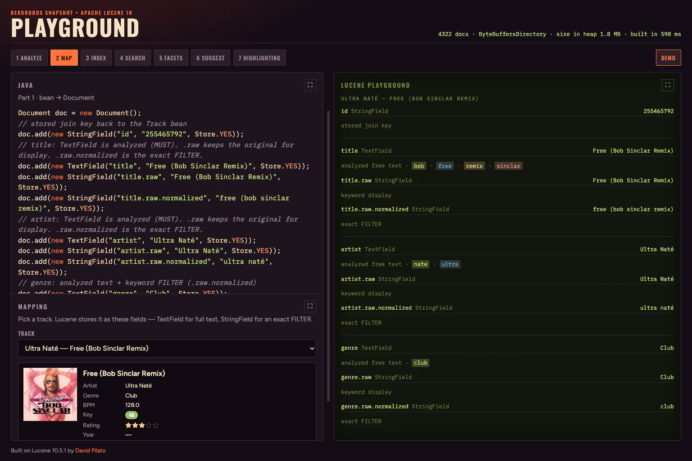
Task: Click the 'Part 1 · bean → Document' subtitle
Action: coord(56,98)
